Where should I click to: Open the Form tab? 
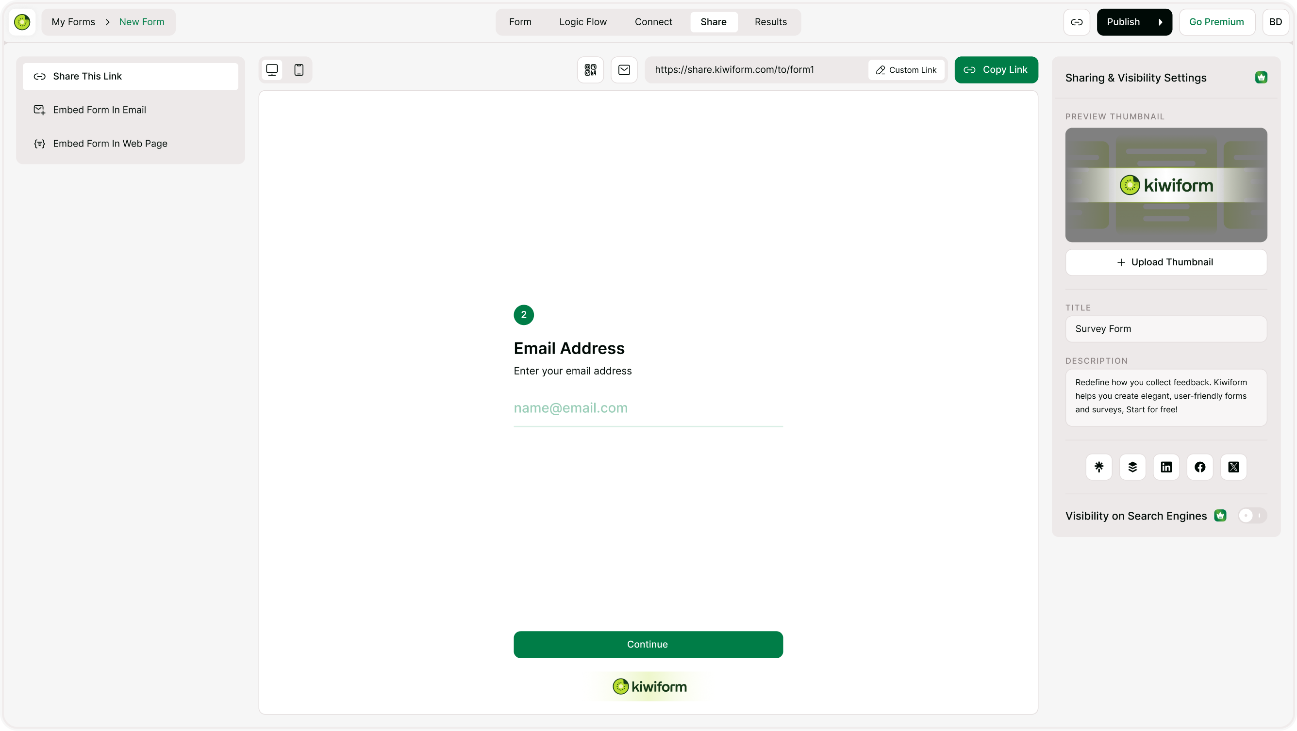click(x=520, y=22)
